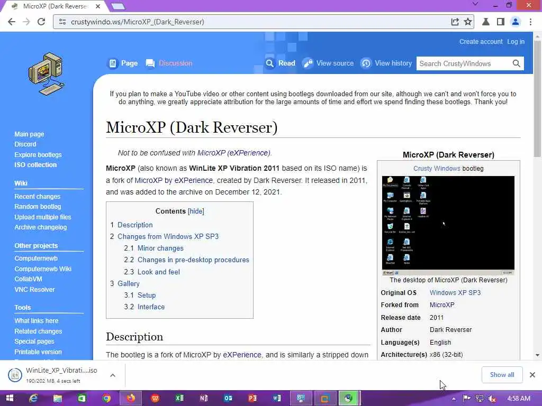The image size is (542, 406).
Task: Open OneNote from the taskbar
Action: (204, 399)
